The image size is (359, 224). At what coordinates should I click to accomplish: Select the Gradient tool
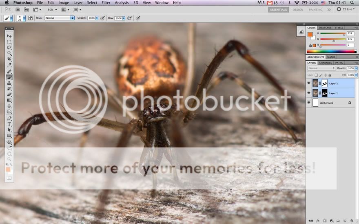pos(9,100)
